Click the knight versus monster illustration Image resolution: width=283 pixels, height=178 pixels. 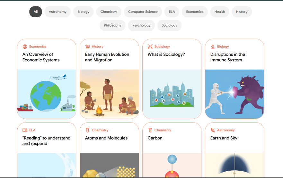(x=234, y=94)
